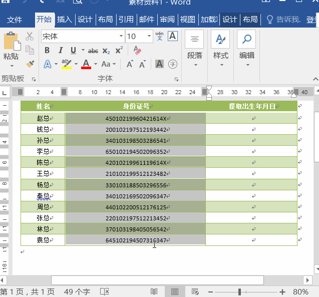Viewport: 319px width, 297px height.
Task: Decrease font size with smaller A
Action: click(x=143, y=64)
